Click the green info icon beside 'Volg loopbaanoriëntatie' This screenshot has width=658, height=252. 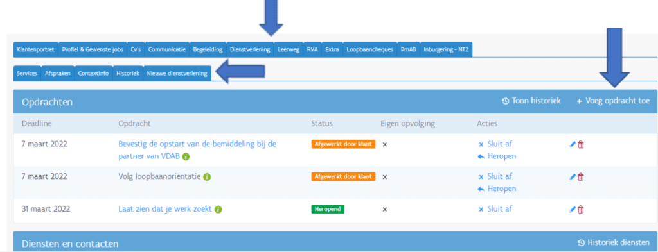click(207, 177)
